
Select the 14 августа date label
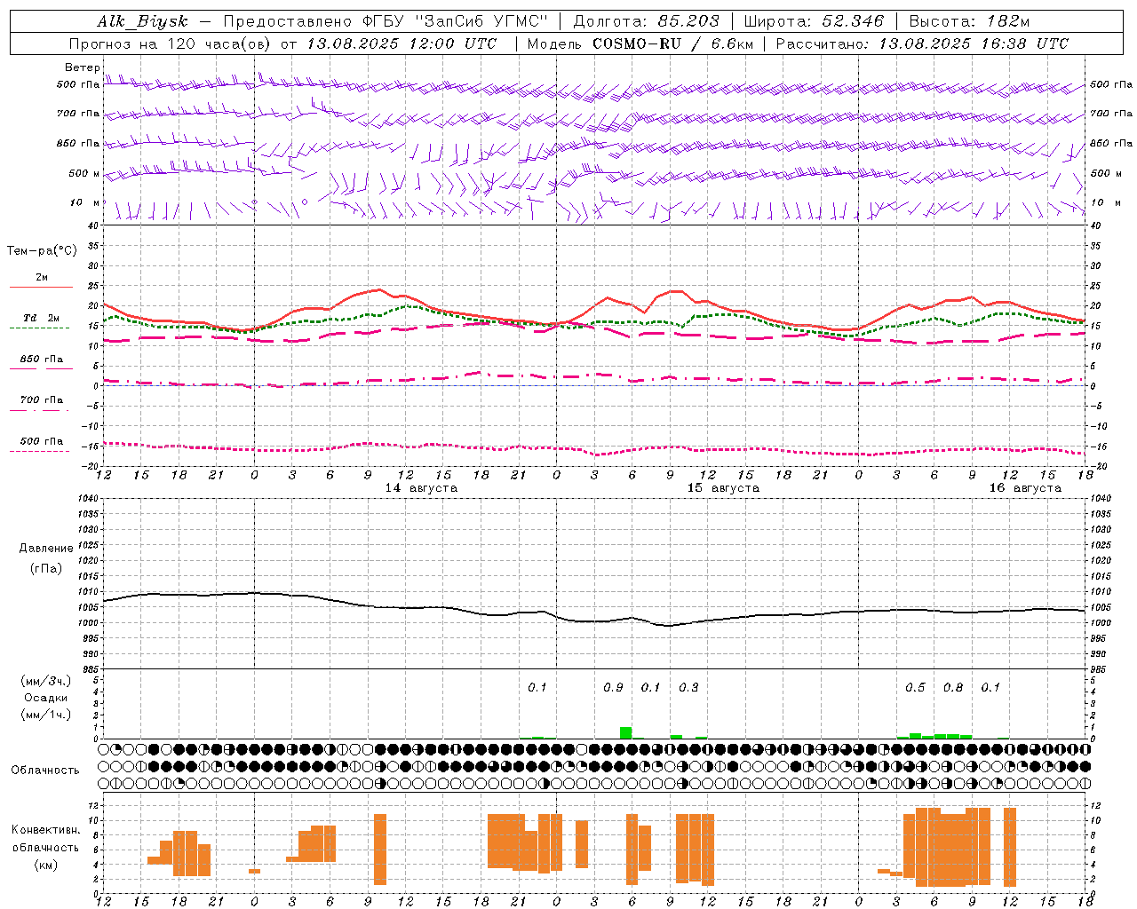pyautogui.click(x=421, y=488)
